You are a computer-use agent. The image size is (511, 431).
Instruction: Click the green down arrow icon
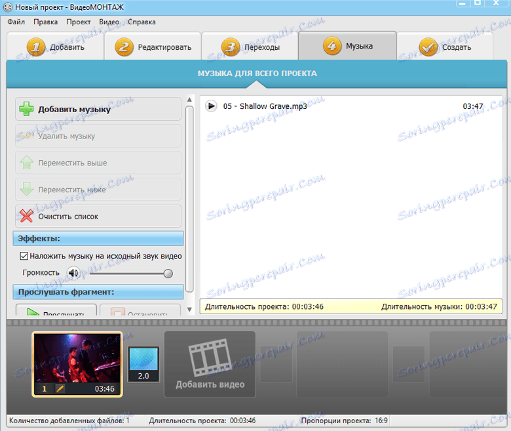coord(26,189)
